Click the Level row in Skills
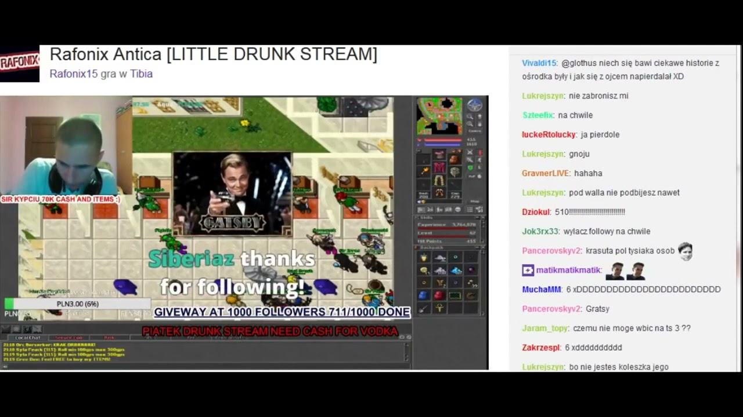The image size is (743, 417). (447, 233)
